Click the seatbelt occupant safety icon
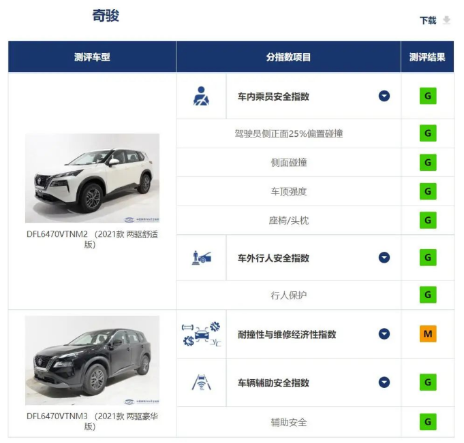464x443 pixels. (201, 96)
